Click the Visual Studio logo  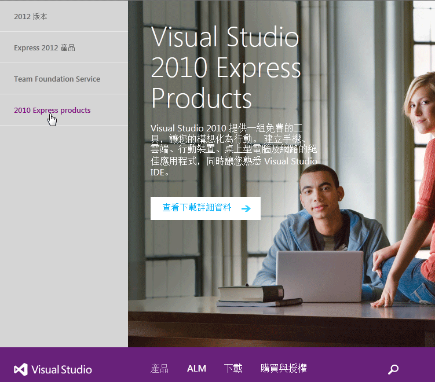pyautogui.click(x=53, y=369)
